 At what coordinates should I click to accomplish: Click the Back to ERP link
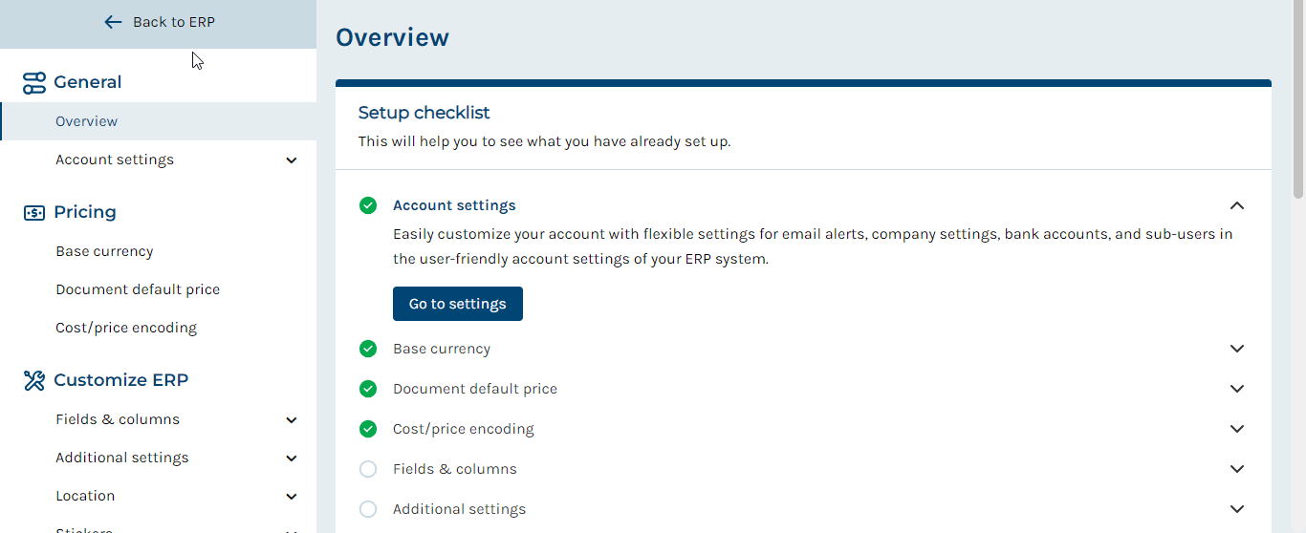pos(159,22)
